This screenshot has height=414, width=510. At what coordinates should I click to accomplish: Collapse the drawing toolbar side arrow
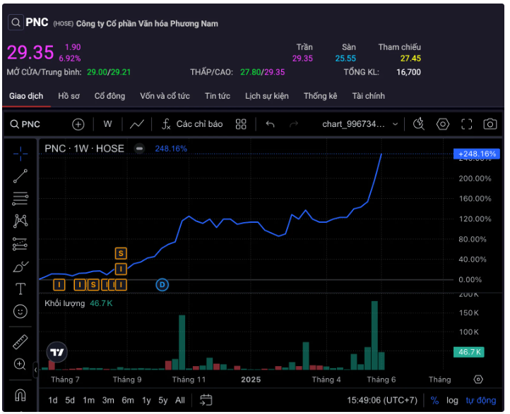[35, 370]
